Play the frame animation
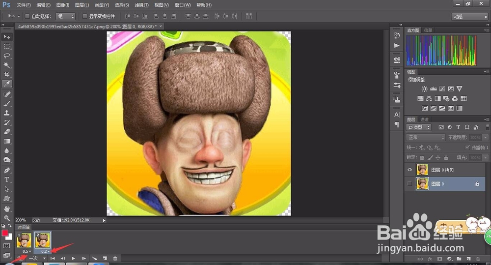This screenshot has width=491, height=265. [x=73, y=258]
